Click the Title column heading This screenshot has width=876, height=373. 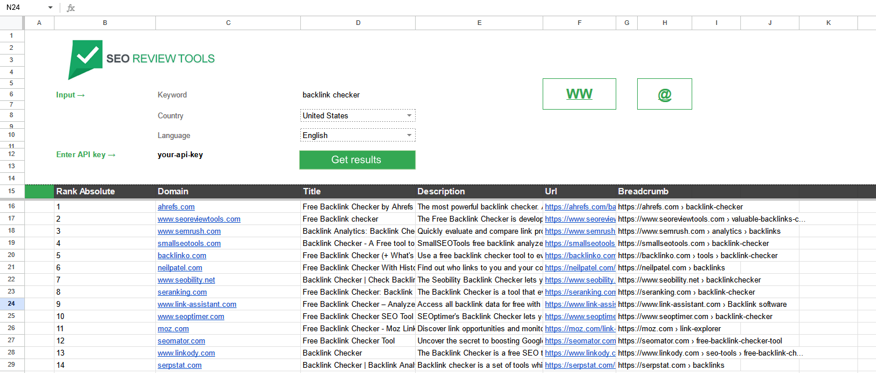(x=311, y=191)
